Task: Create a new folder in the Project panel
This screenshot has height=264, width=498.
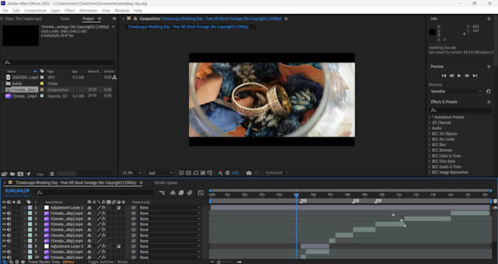Action: point(12,174)
